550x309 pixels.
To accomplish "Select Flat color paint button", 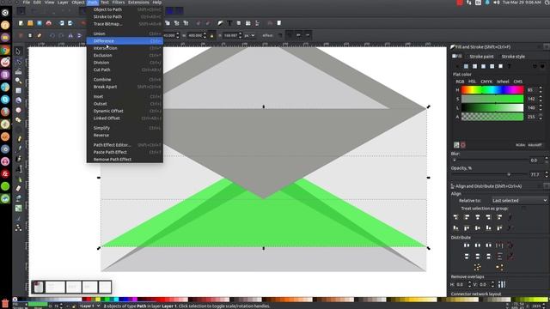I will tap(466, 66).
